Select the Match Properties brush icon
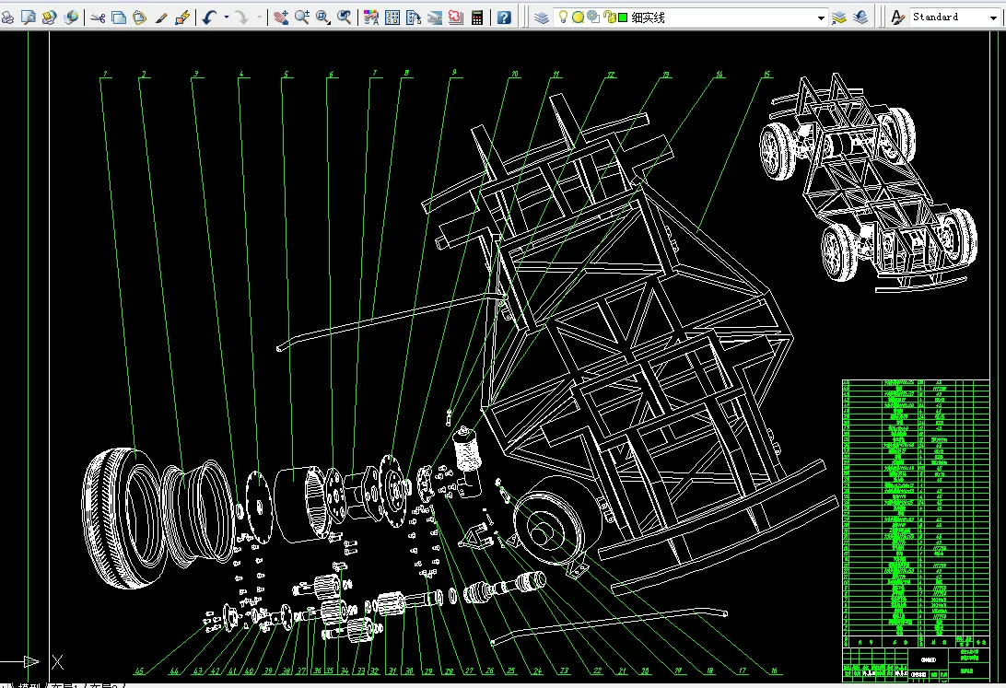Viewport: 1006px width, 688px height. pyautogui.click(x=161, y=17)
